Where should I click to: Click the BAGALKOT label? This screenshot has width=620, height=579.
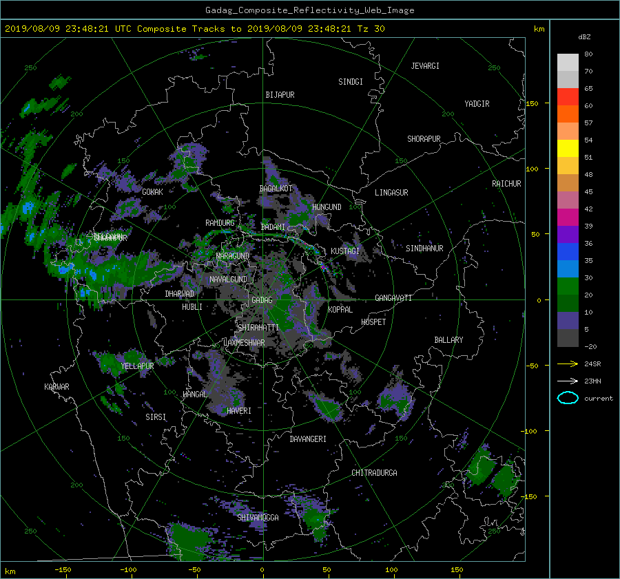pyautogui.click(x=276, y=189)
